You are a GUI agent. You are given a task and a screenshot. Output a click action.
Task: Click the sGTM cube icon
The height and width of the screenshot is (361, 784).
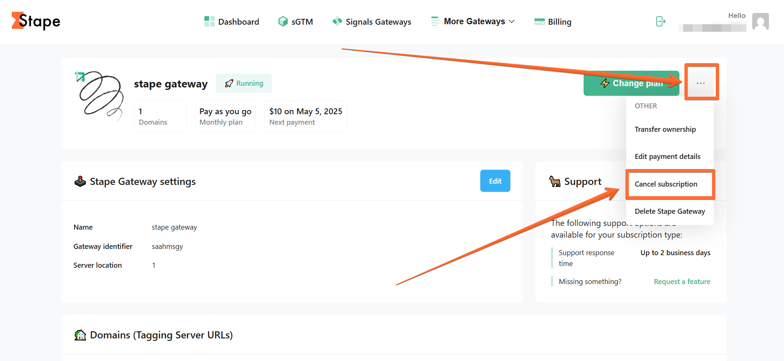pos(283,21)
